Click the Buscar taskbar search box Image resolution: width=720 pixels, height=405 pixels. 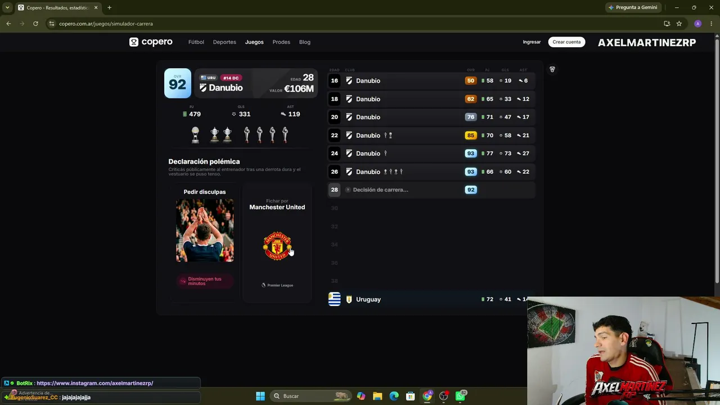[310, 396]
